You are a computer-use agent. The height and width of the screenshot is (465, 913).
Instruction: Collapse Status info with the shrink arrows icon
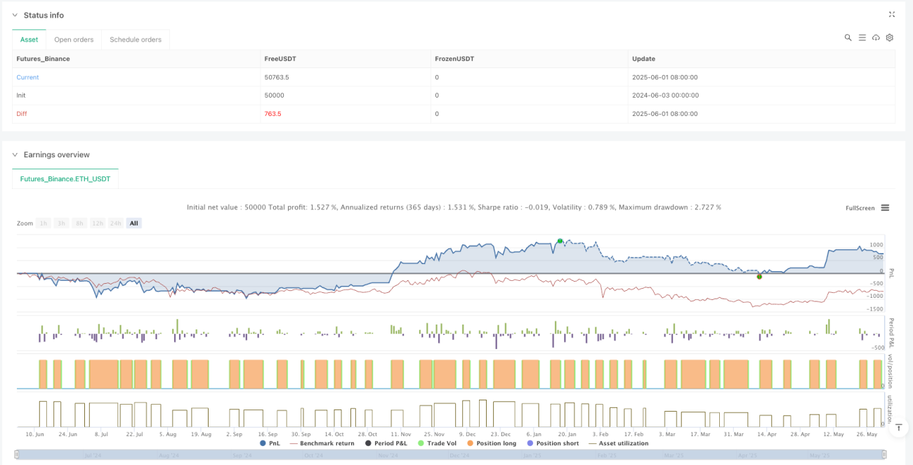tap(892, 14)
